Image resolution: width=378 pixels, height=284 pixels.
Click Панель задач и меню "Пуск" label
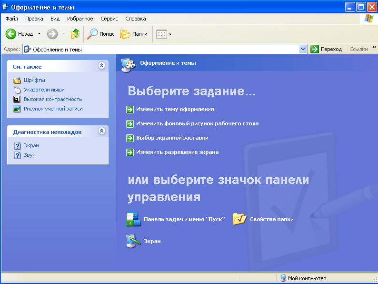(184, 219)
